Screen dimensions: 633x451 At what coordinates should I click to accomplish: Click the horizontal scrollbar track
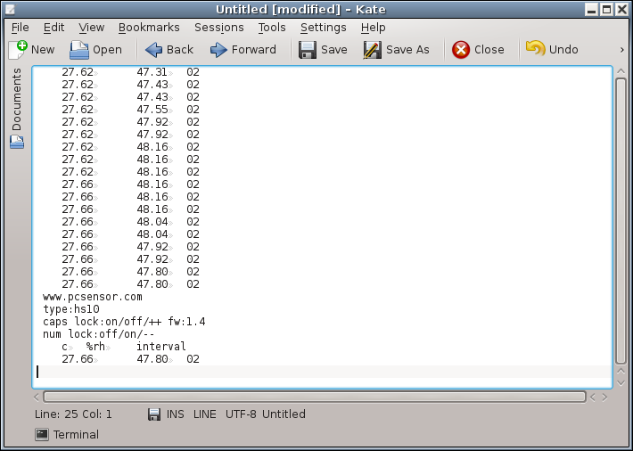(315, 397)
